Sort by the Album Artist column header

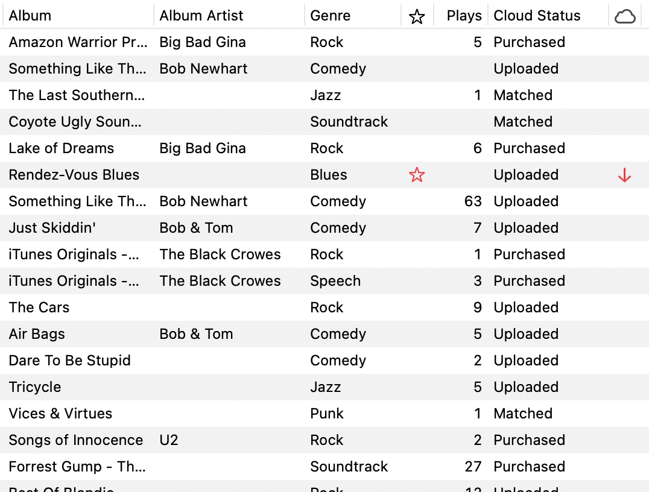click(201, 16)
